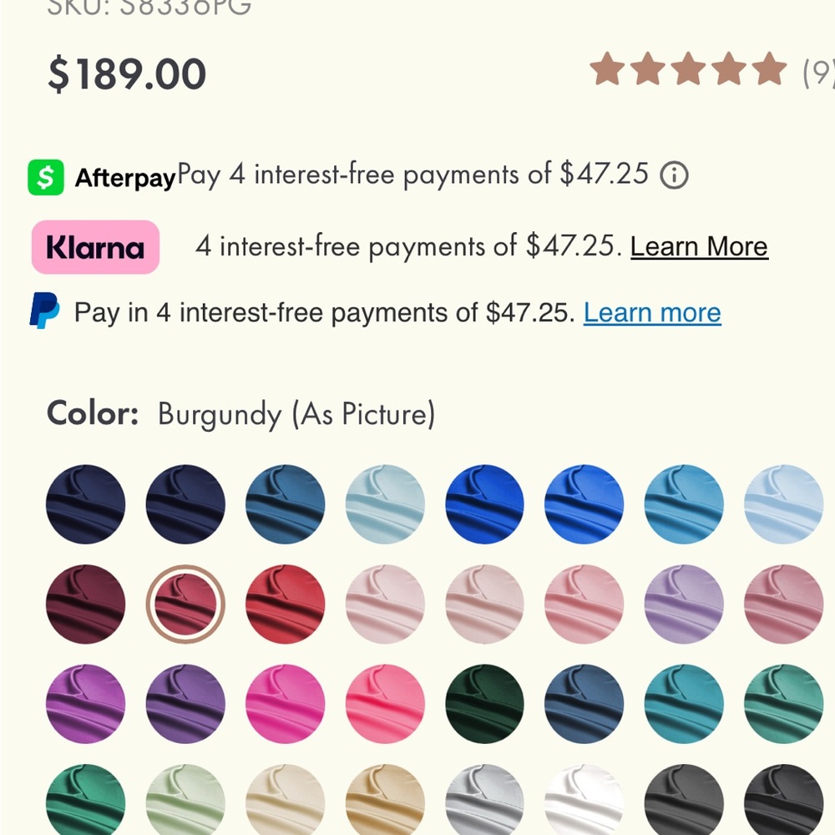Viewport: 835px width, 835px height.
Task: Click the PayPal logo icon
Action: coord(45,311)
